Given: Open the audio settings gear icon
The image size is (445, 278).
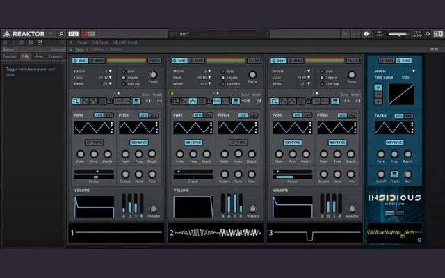Looking at the screenshot, I should click(x=428, y=34).
